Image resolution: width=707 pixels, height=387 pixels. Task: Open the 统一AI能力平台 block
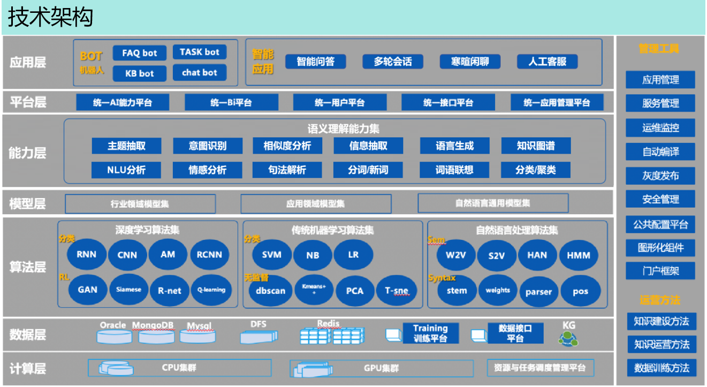pyautogui.click(x=123, y=102)
